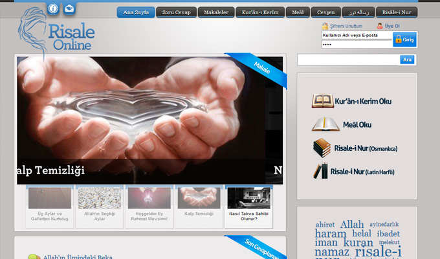Open the Risale-i Nur (Osmanlıca) link
Viewport: 440px width, 259px height.
tap(366, 148)
